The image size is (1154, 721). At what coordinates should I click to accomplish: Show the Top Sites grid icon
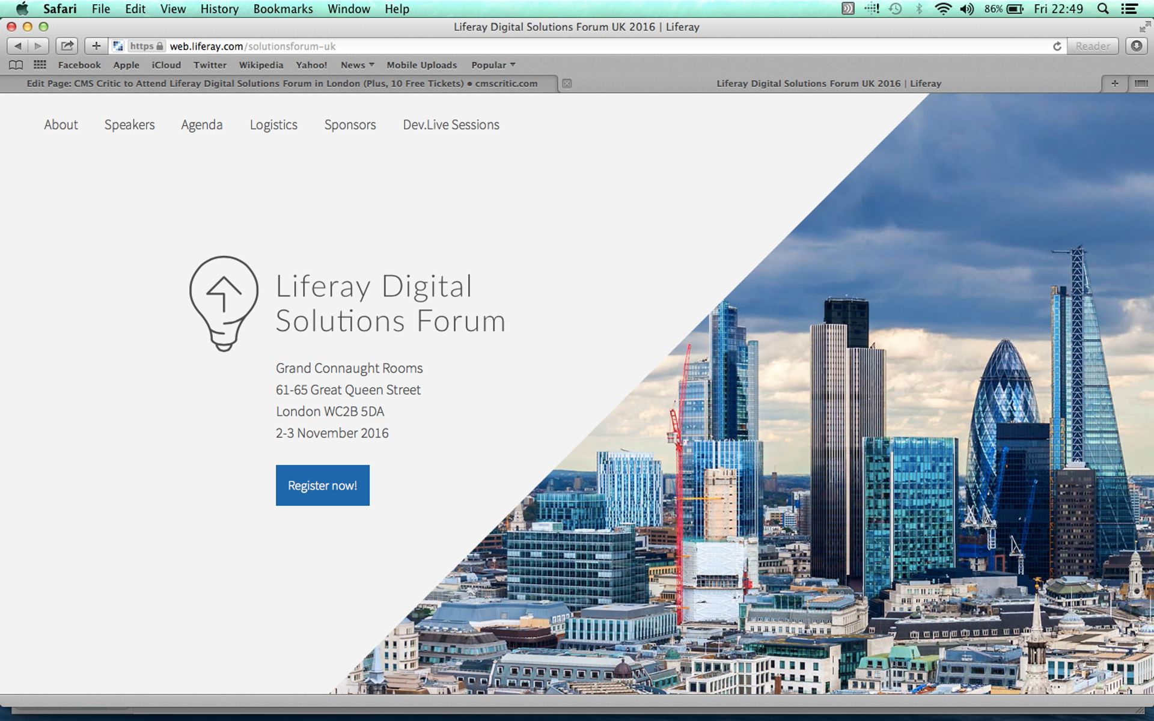pos(40,65)
